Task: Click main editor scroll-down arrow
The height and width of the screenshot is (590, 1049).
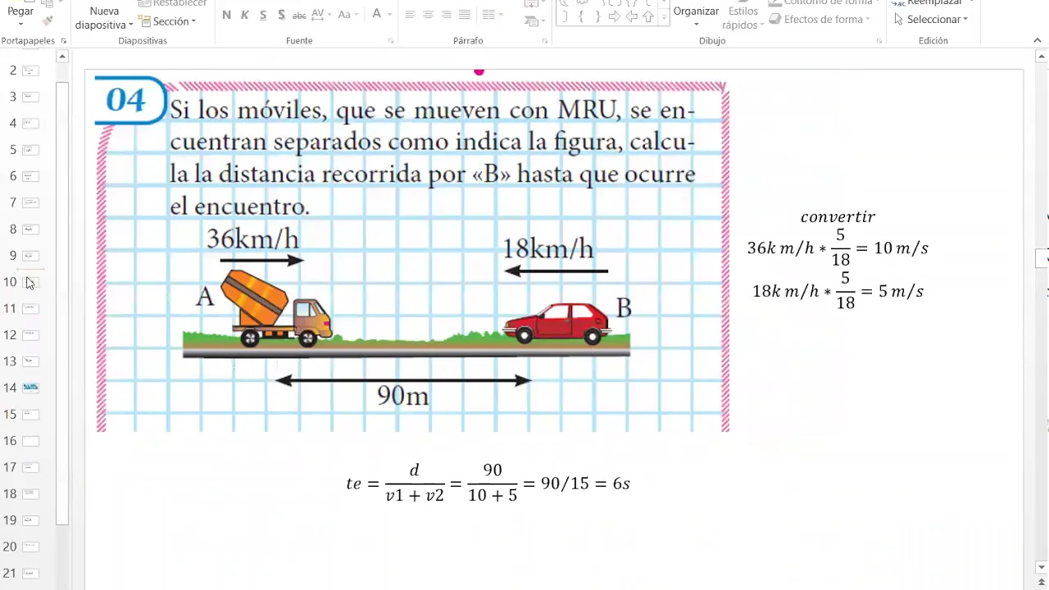Action: [1042, 567]
